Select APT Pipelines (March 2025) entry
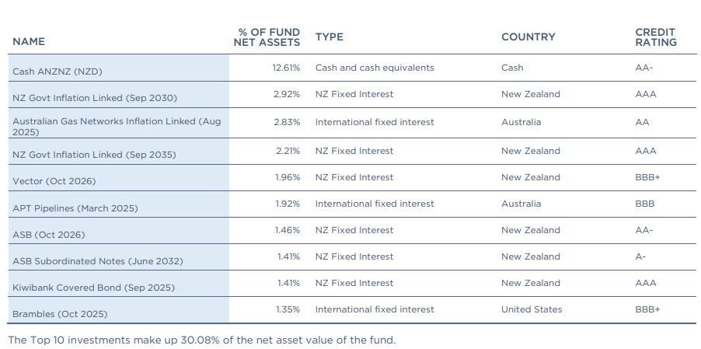 (x=76, y=208)
